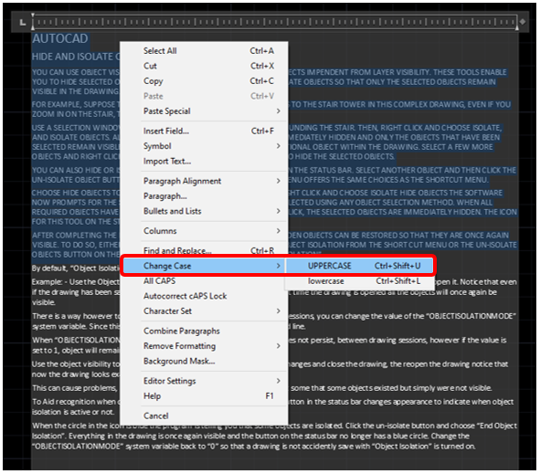Open the Paragraph… dialog entry

204,196
